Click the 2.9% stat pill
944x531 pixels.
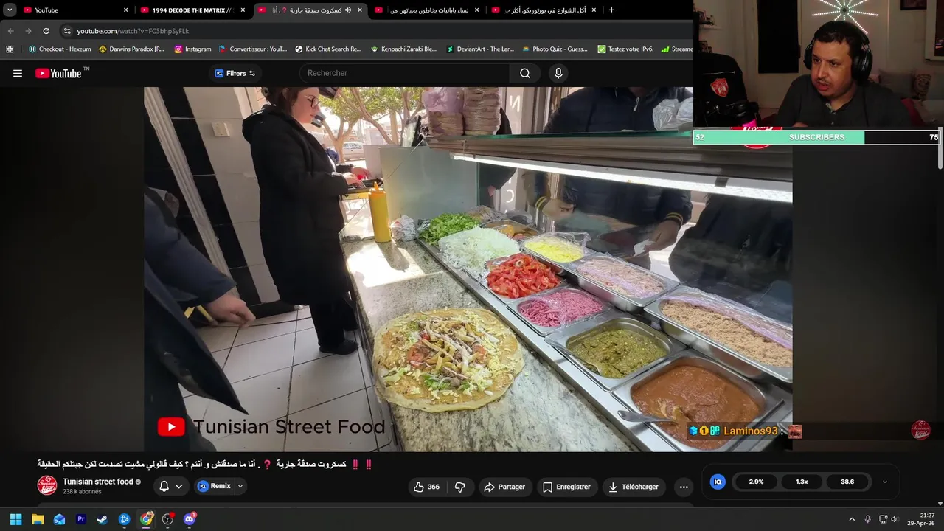pos(756,482)
